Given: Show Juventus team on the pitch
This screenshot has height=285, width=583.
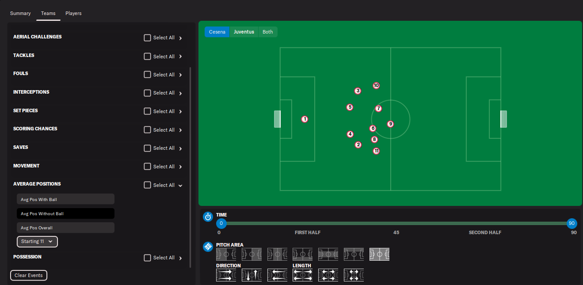Looking at the screenshot, I should [244, 32].
